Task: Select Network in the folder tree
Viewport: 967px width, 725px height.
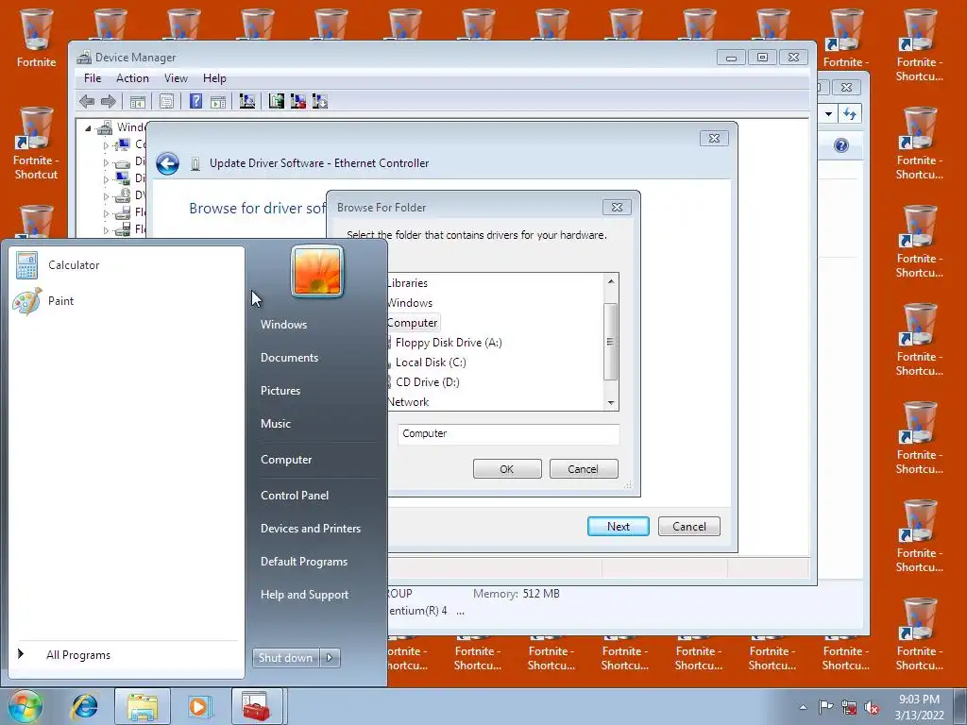Action: 408,402
